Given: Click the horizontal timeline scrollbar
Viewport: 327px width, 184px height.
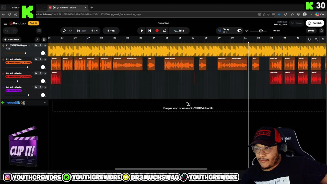Looking at the screenshot, I should tap(161, 169).
